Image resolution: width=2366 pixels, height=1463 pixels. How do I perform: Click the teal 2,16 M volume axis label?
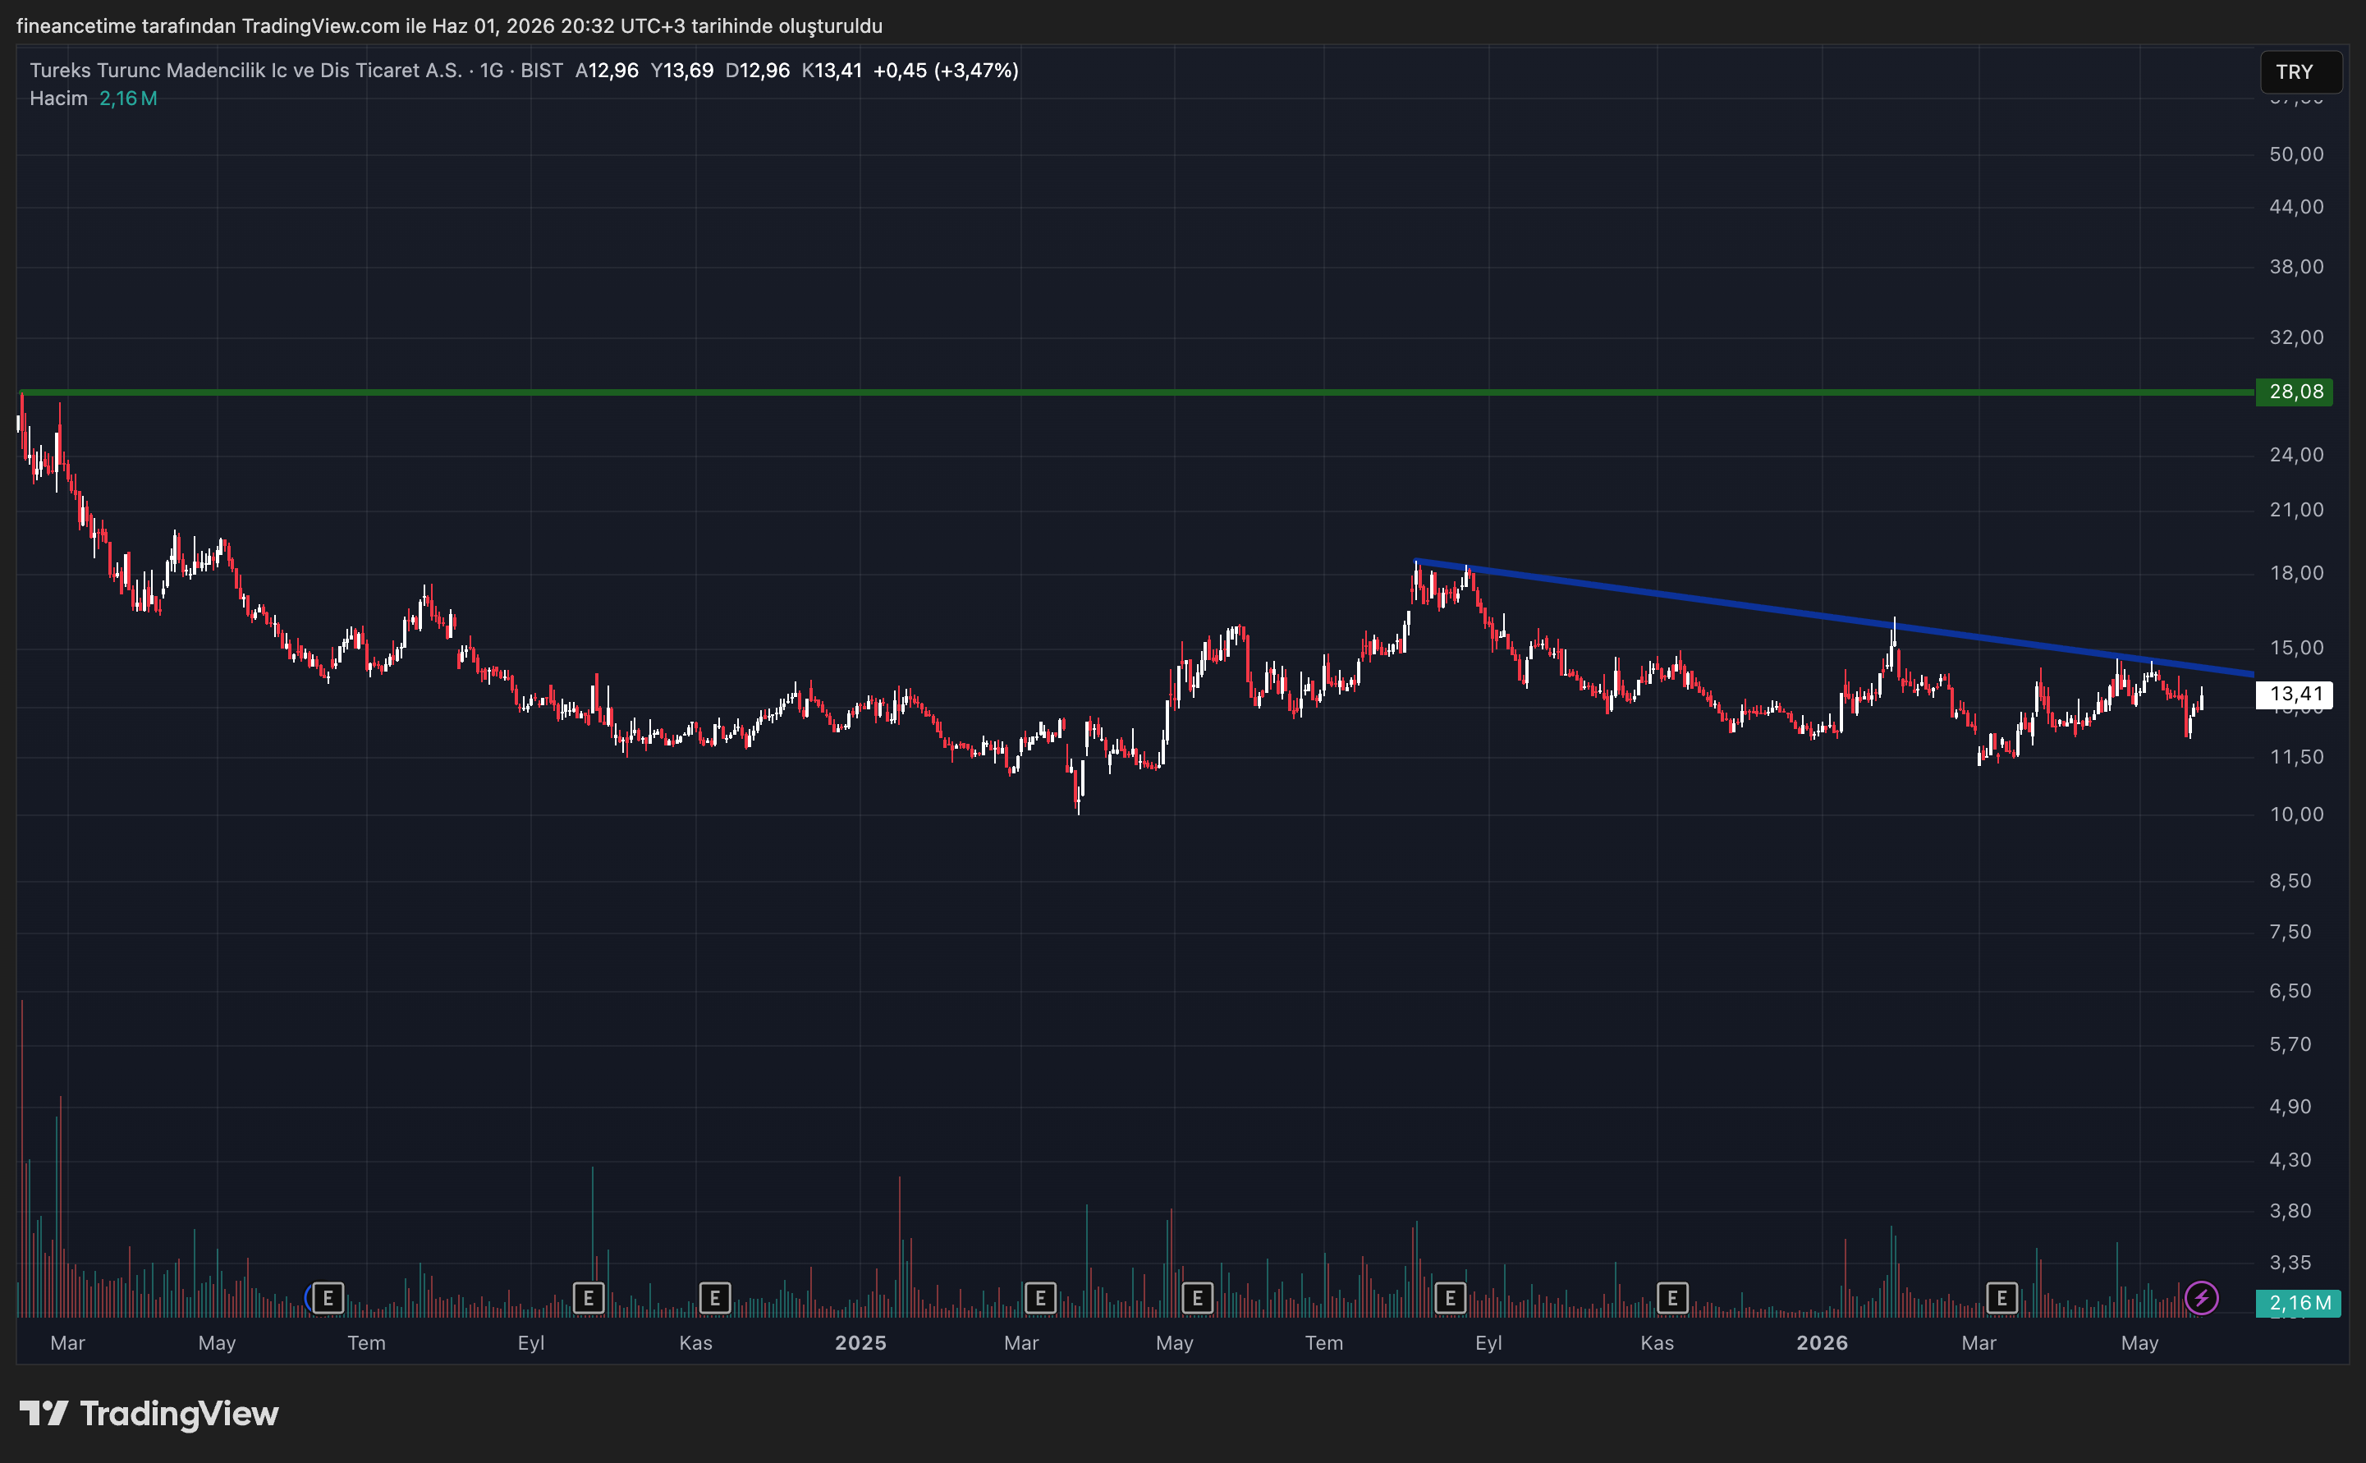click(x=2299, y=1304)
